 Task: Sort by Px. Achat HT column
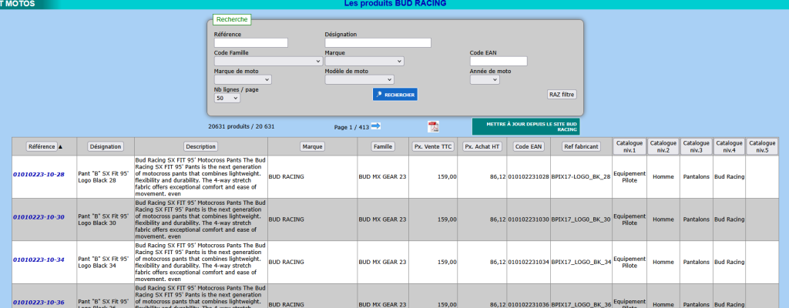[x=482, y=146]
